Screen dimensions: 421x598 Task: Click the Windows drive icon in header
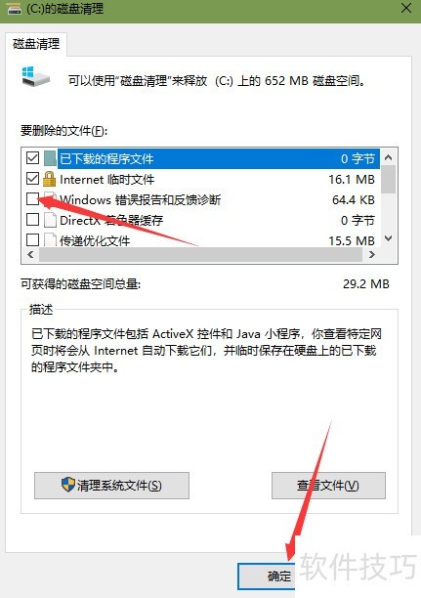pyautogui.click(x=35, y=76)
